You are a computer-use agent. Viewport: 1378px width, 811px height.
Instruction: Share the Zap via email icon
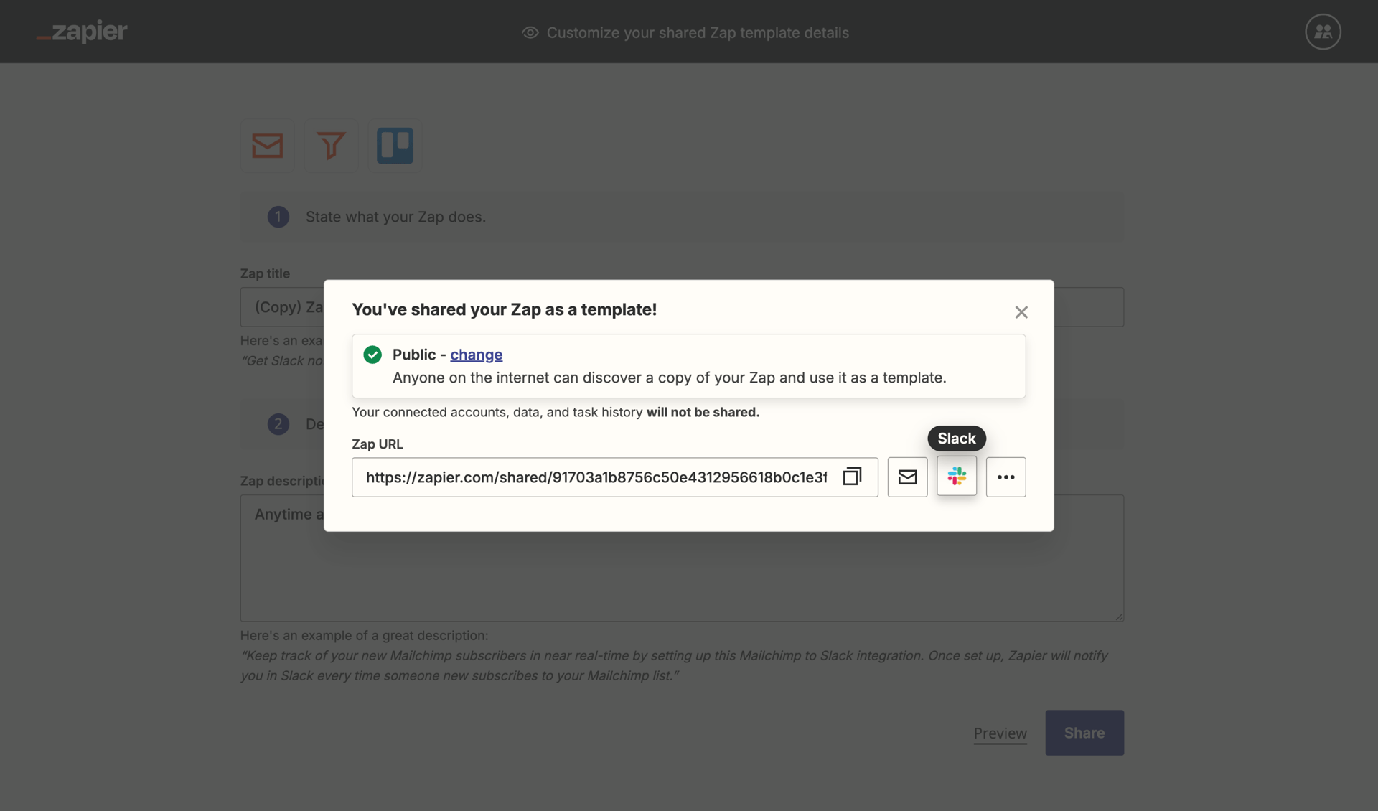pyautogui.click(x=907, y=477)
